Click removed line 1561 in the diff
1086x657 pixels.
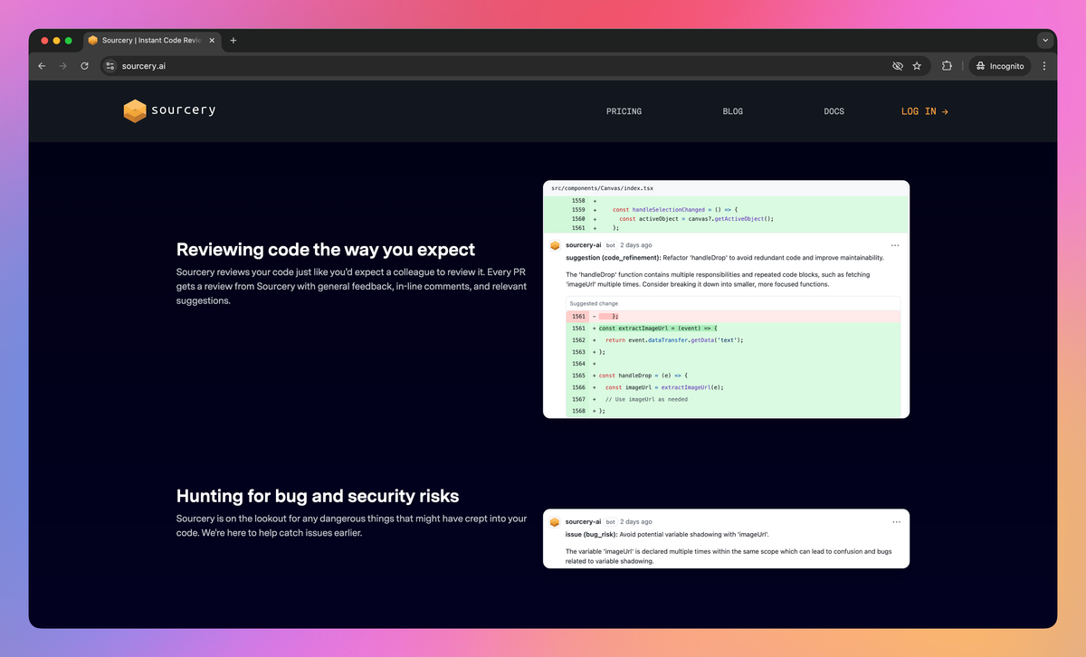(733, 316)
